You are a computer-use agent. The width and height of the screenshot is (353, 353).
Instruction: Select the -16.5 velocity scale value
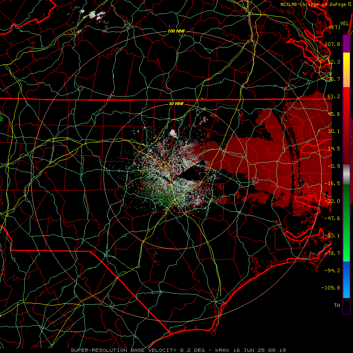(332, 184)
